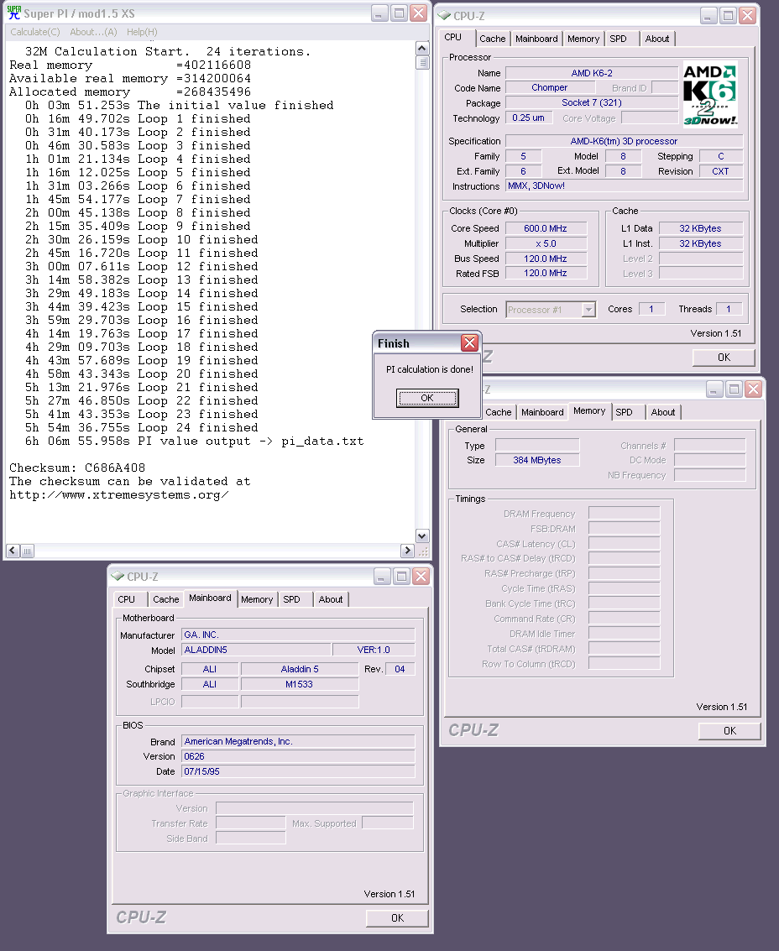Maximize the Super PI window
This screenshot has width=779, height=951.
coord(400,13)
